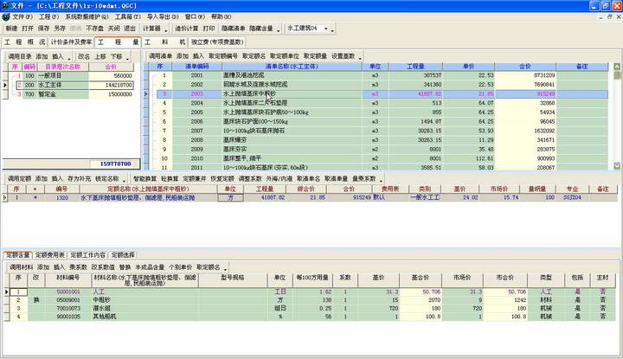Screen dimensions: 623x359
Task: Click the 调整系数 button
Action: click(x=250, y=179)
